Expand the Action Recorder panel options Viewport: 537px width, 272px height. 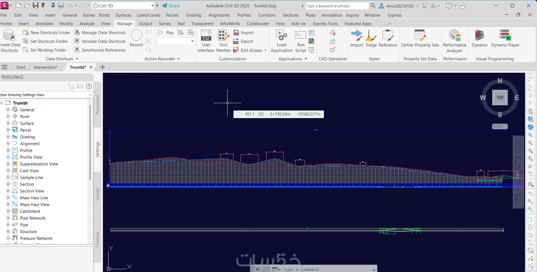[178, 59]
